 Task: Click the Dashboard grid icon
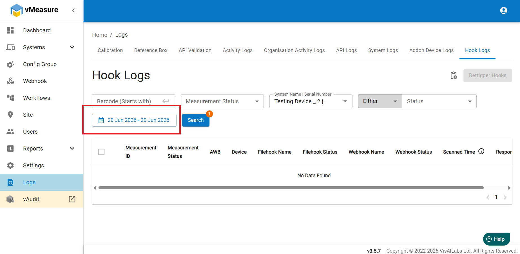[10, 30]
